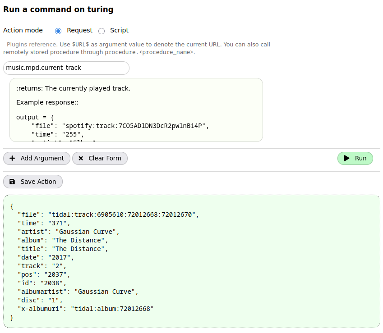383x333 pixels.
Task: Click the plus icon on Add Argument
Action: pos(12,159)
